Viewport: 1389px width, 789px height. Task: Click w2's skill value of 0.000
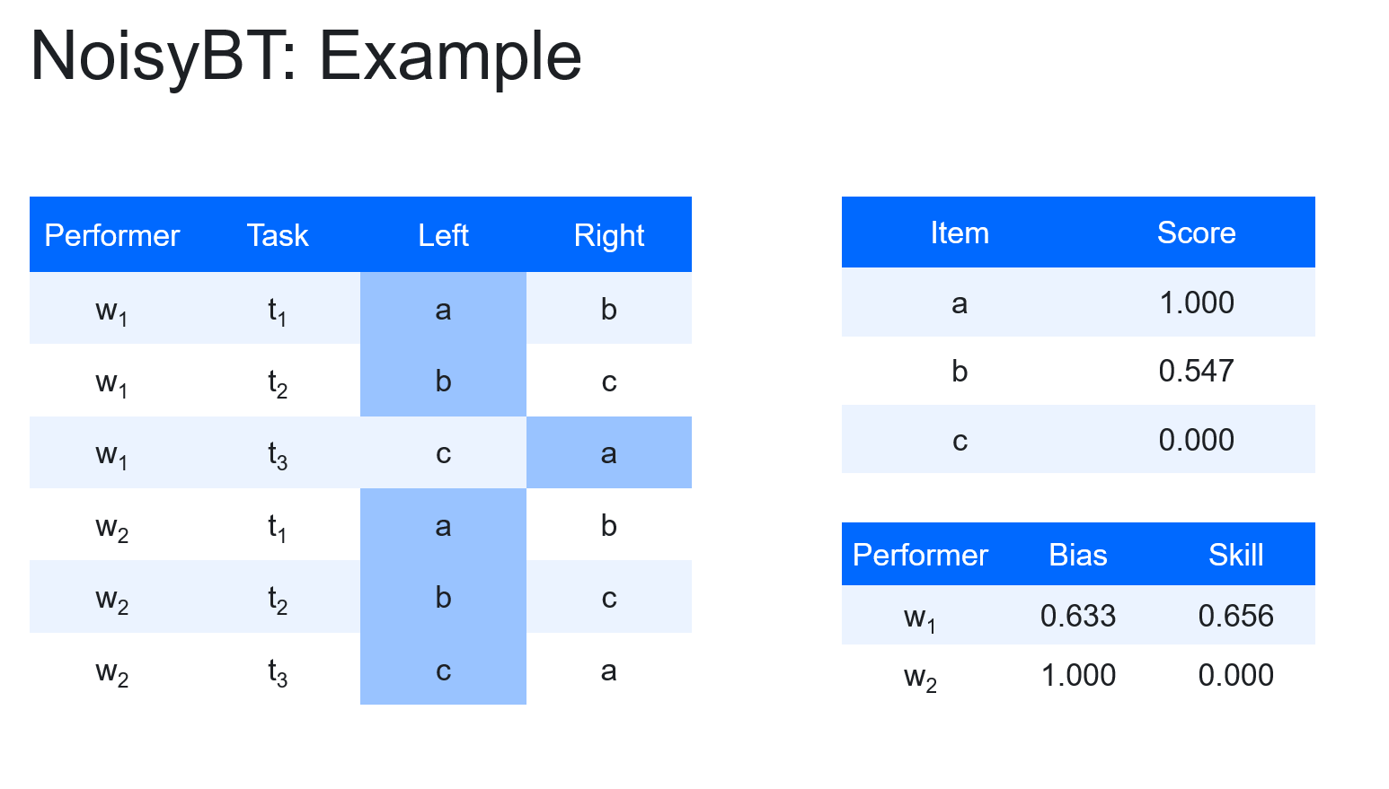(1235, 675)
